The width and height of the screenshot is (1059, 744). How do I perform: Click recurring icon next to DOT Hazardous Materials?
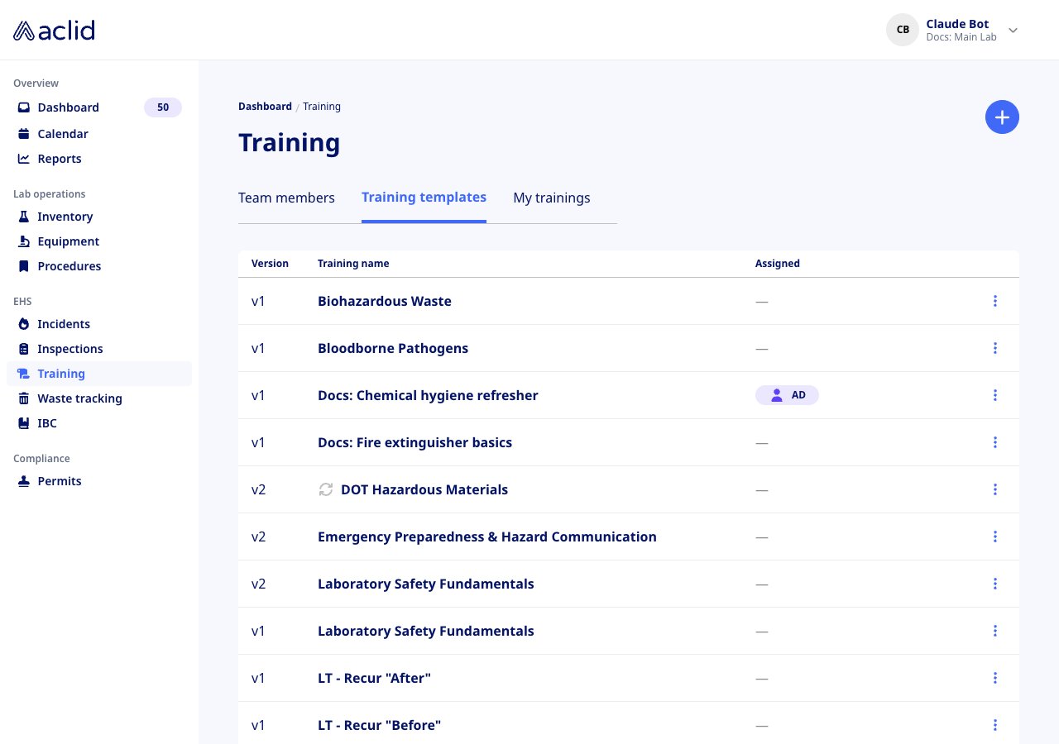tap(326, 489)
